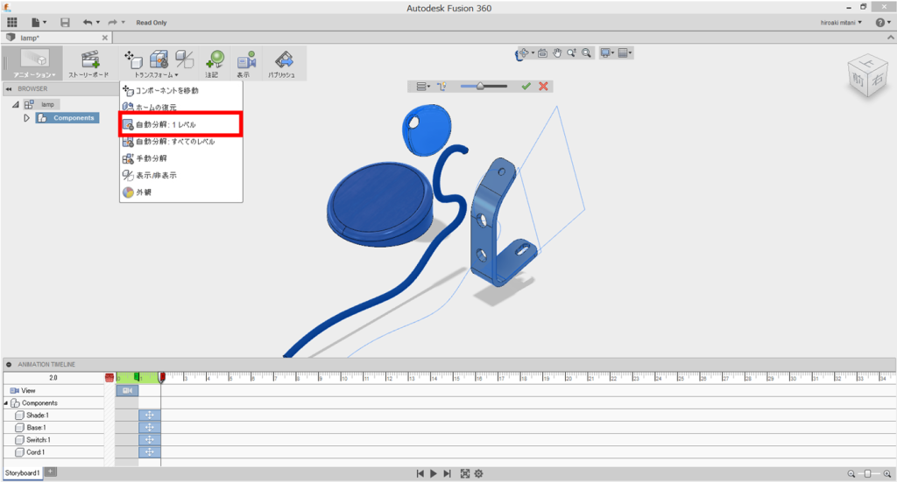Open the data panel grid icon
897x482 pixels.
12,22
